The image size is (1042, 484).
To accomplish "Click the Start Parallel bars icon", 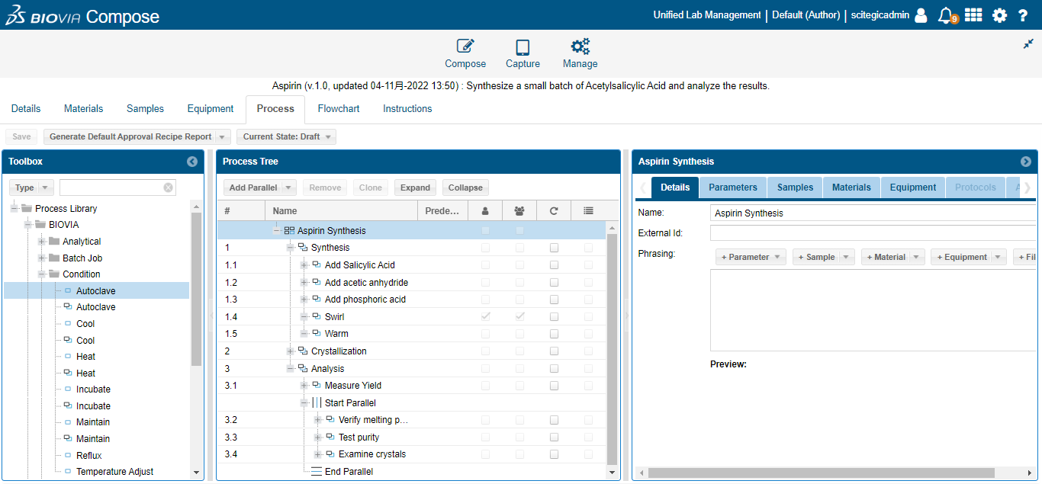I will pos(317,403).
